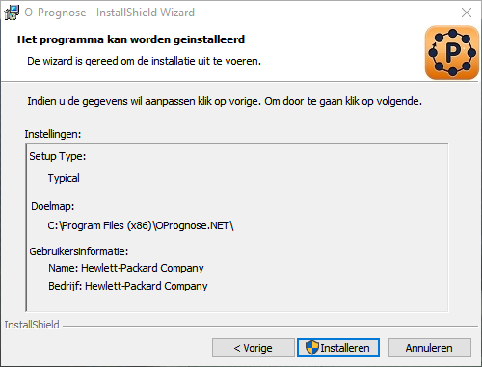
Task: Select the 'Bedrijf: Hewlett-Packard Company' line
Action: [x=128, y=286]
